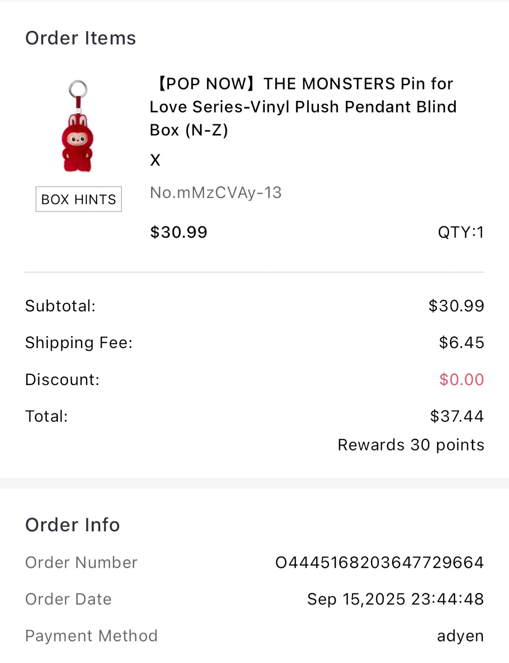509x663 pixels.
Task: Tap the adyen payment method value
Action: (460, 636)
